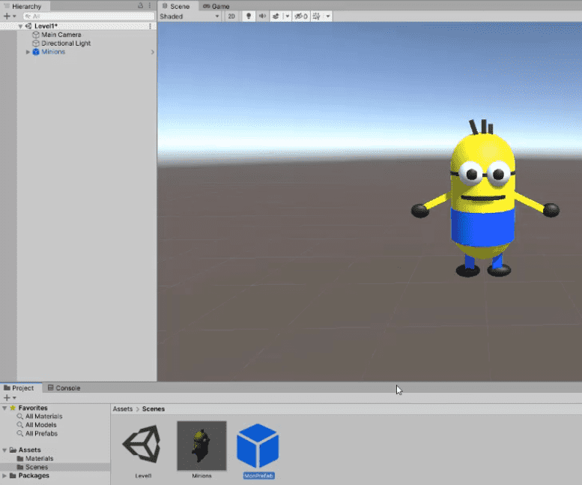Select the blue MonPrefab cube asset
582x485 pixels.
258,445
